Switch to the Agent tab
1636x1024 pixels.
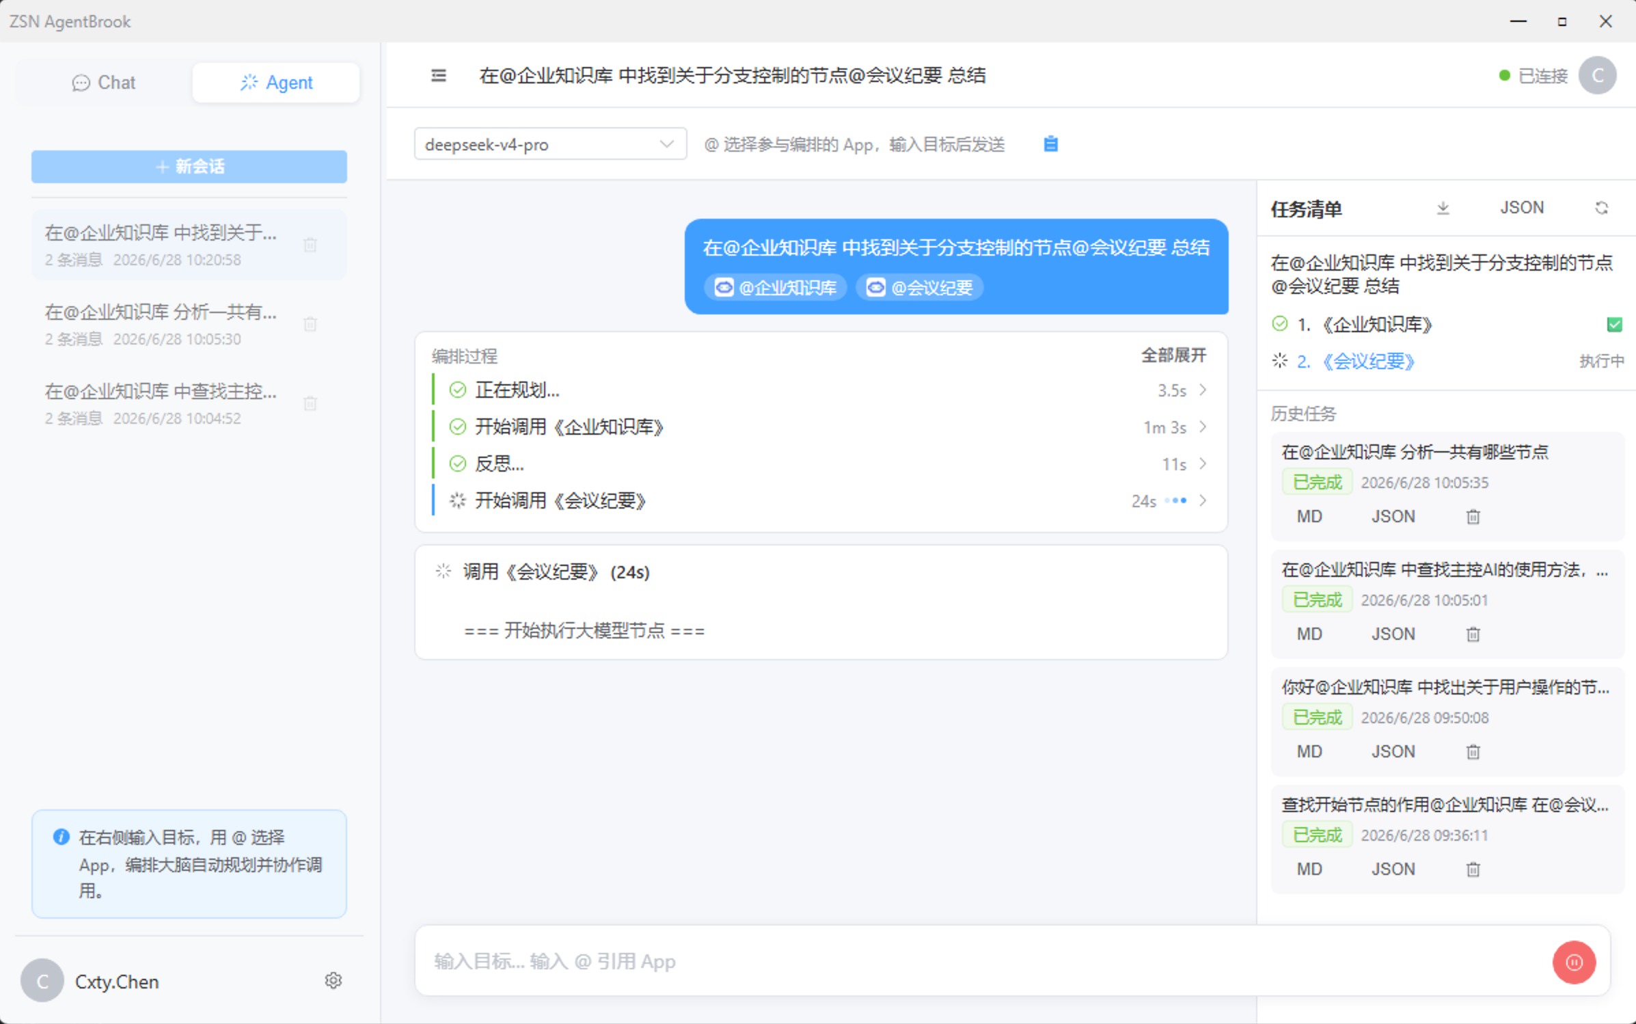tap(276, 83)
